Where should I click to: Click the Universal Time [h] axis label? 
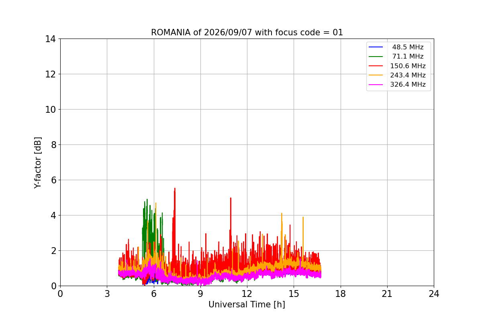(247, 305)
